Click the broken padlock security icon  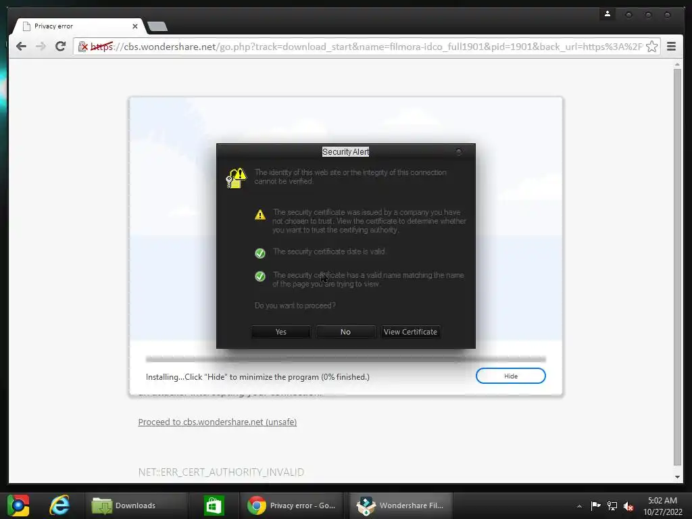coord(82,47)
